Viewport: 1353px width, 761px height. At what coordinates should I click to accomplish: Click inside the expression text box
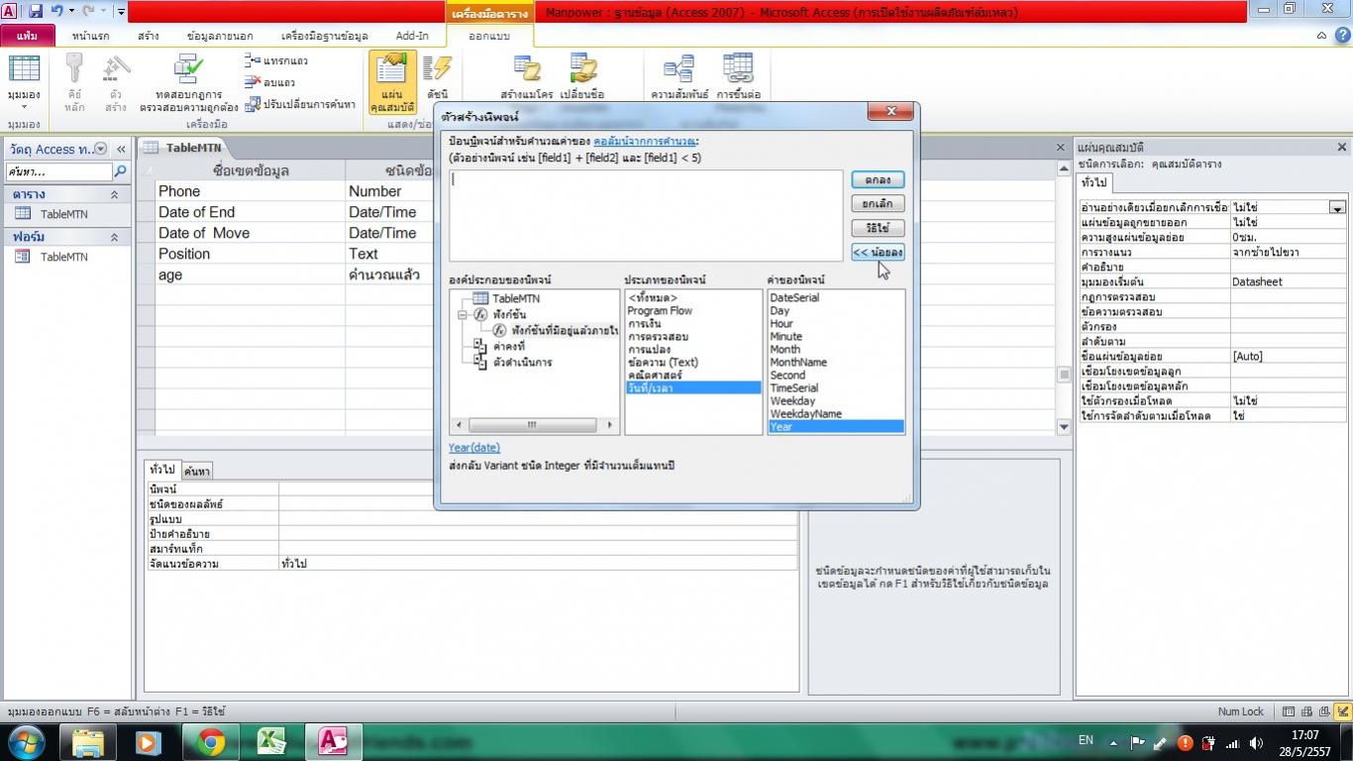pos(646,215)
